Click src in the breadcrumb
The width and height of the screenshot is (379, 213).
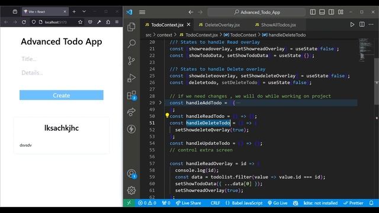click(x=149, y=35)
